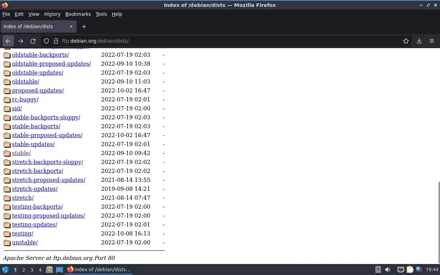Click the folder icon beside stretch/
Viewport: 440px width, 275px height.
pos(7,198)
